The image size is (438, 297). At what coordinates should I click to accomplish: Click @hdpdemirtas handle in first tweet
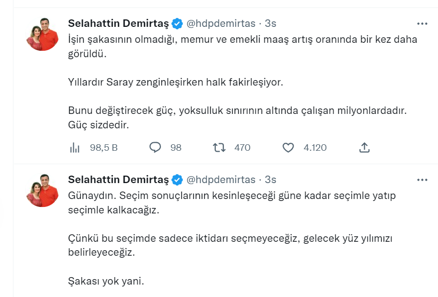(220, 23)
